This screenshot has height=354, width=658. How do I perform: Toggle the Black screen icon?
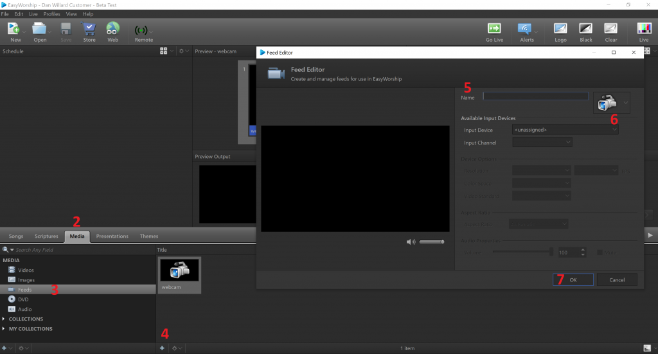pyautogui.click(x=585, y=28)
